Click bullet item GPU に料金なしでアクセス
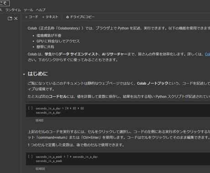 (58, 41)
